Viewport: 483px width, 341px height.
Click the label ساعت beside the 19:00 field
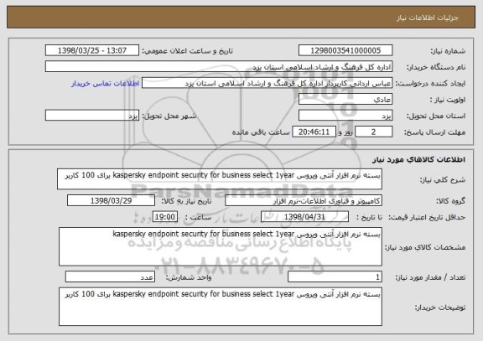(x=199, y=217)
